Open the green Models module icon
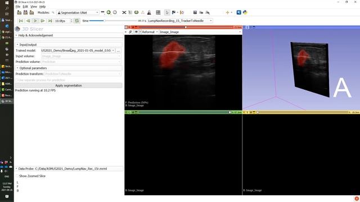The width and height of the screenshot is (360, 202). pyautogui.click(x=136, y=12)
